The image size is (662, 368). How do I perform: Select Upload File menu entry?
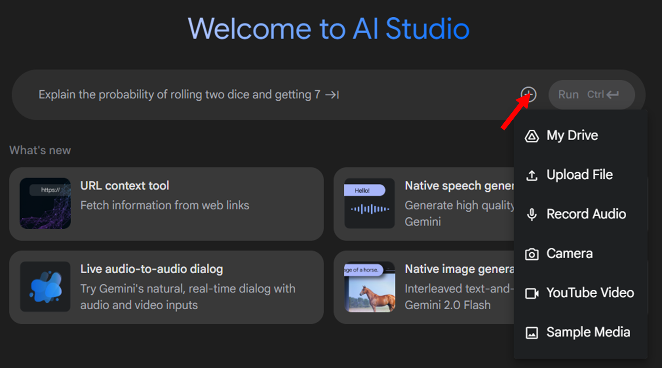[581, 175]
